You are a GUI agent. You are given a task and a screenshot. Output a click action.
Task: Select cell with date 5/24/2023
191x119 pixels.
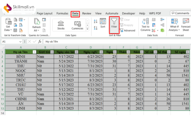[66, 61]
